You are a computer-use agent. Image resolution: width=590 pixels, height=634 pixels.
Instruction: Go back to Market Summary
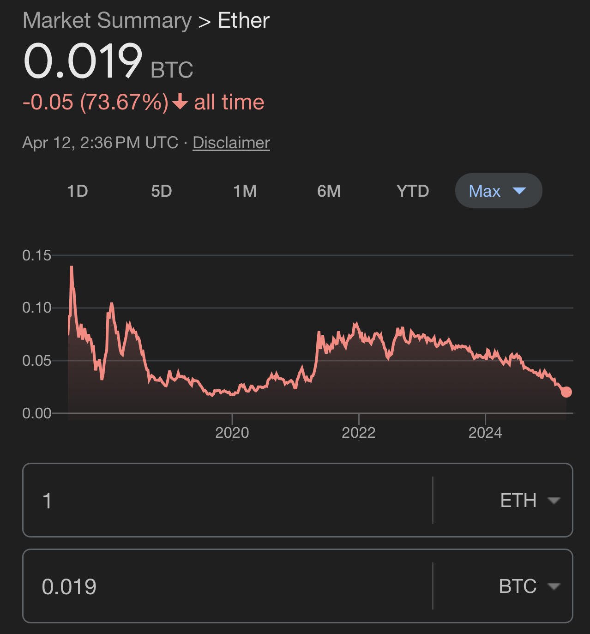[x=107, y=21]
